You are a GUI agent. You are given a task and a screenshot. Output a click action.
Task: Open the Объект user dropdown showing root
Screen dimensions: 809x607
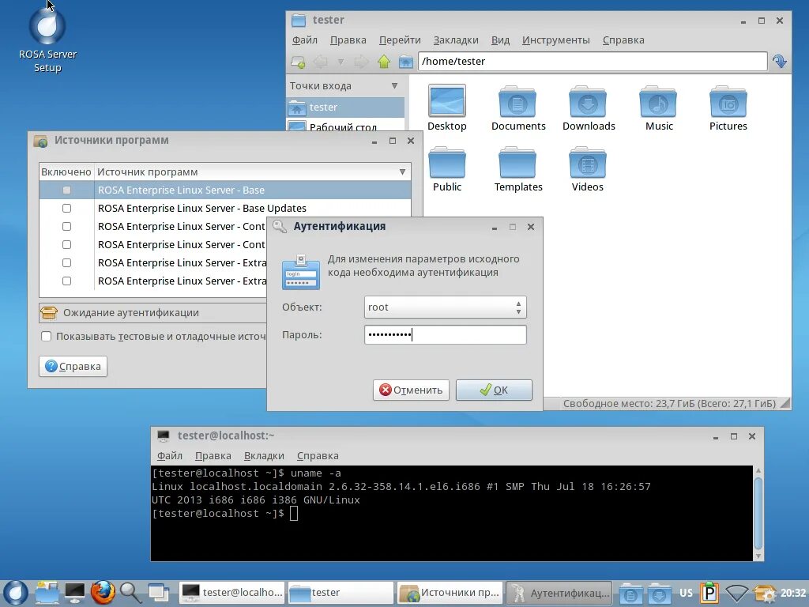click(445, 307)
